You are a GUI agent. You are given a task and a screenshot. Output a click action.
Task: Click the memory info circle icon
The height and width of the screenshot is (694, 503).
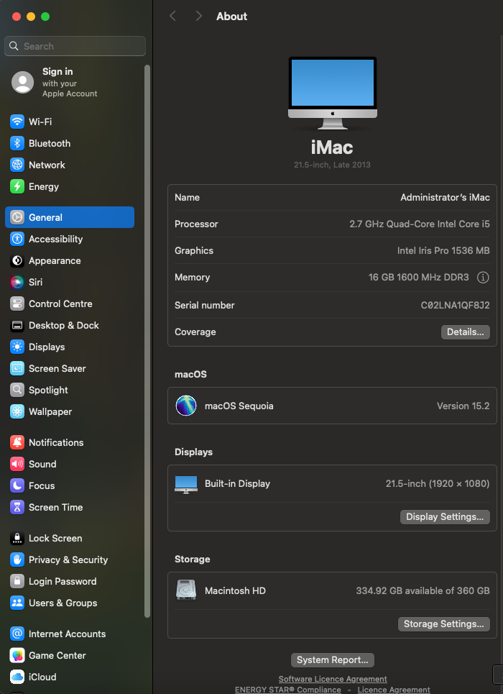click(x=483, y=278)
